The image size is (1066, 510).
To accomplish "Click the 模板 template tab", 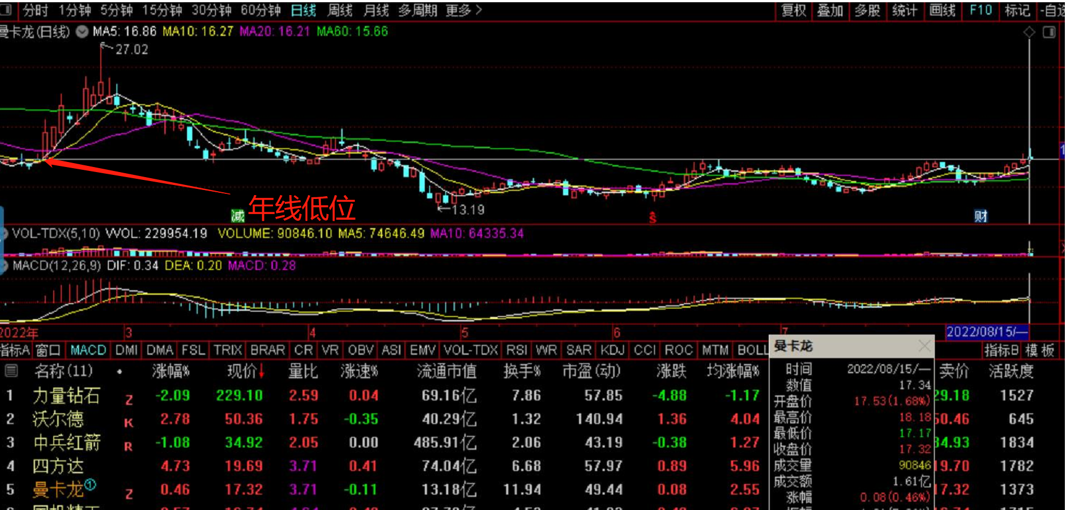I will (1040, 350).
